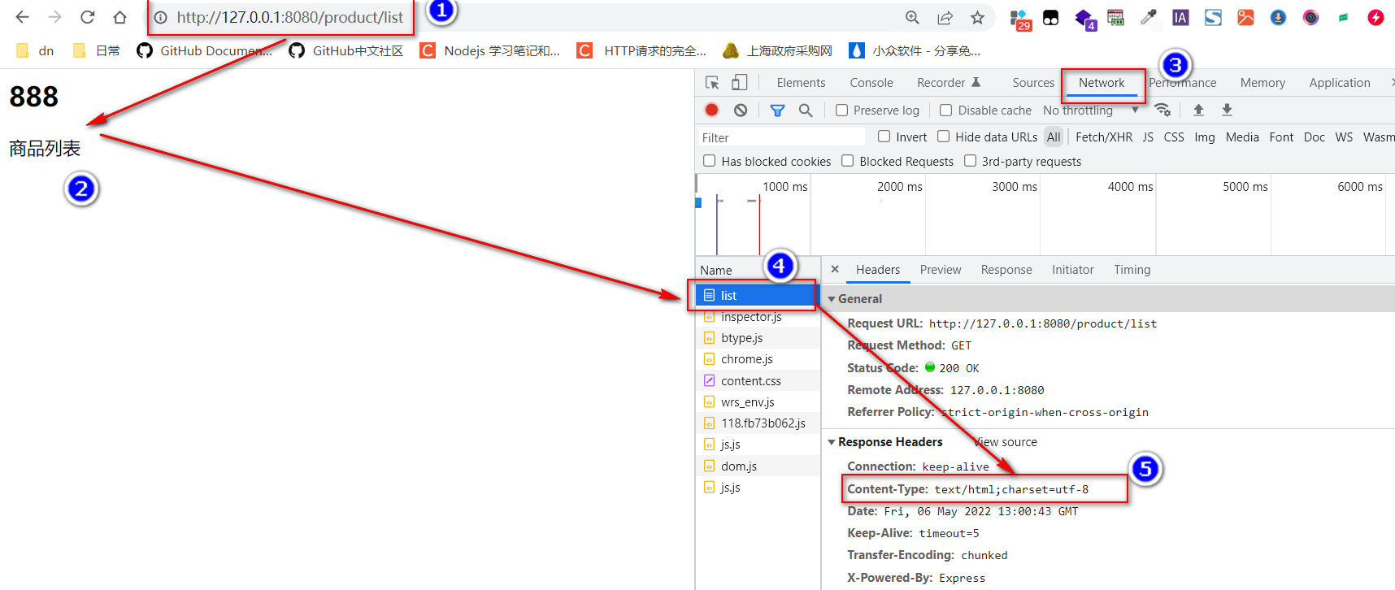This screenshot has height=590, width=1395.
Task: Open the No throttling dropdown
Action: 1090,110
